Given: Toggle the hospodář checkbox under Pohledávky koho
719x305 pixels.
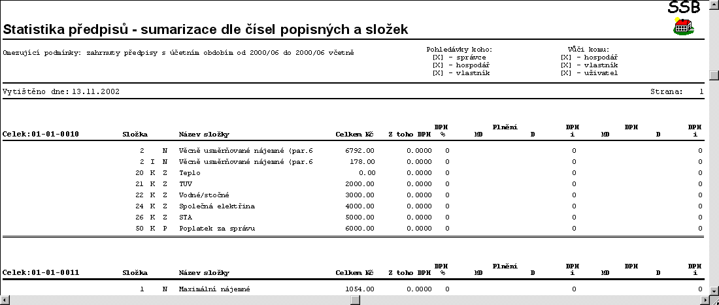Looking at the screenshot, I should point(437,65).
